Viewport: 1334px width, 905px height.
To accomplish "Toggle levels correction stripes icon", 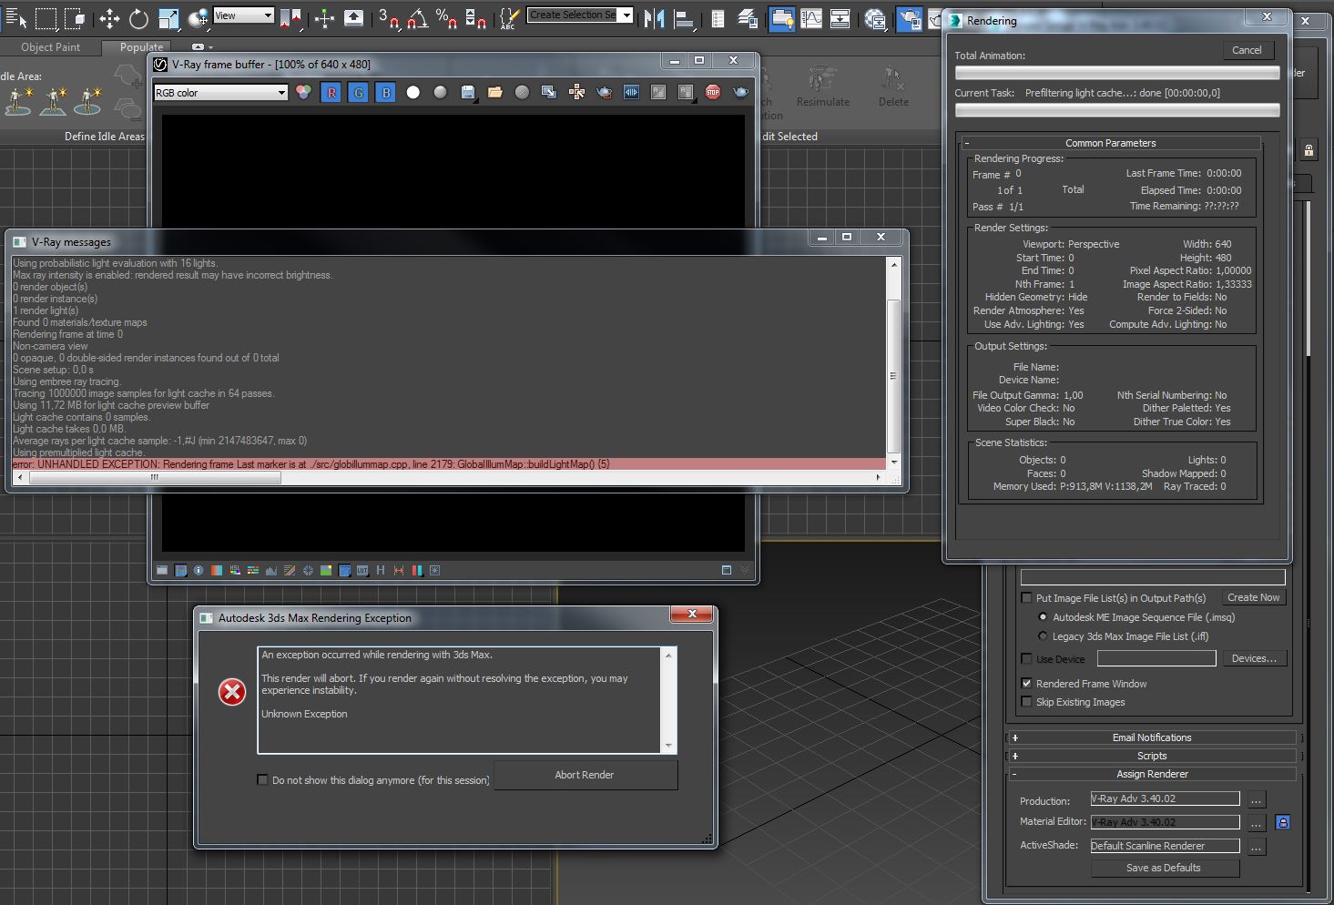I will click(253, 570).
